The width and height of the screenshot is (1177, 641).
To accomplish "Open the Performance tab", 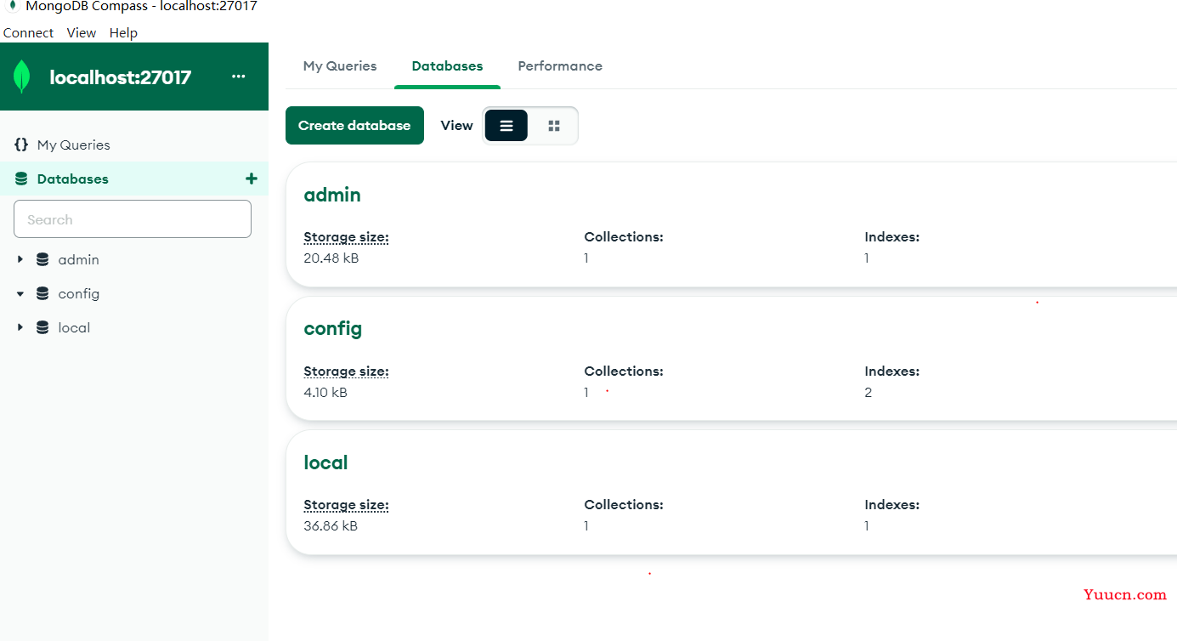I will 560,65.
